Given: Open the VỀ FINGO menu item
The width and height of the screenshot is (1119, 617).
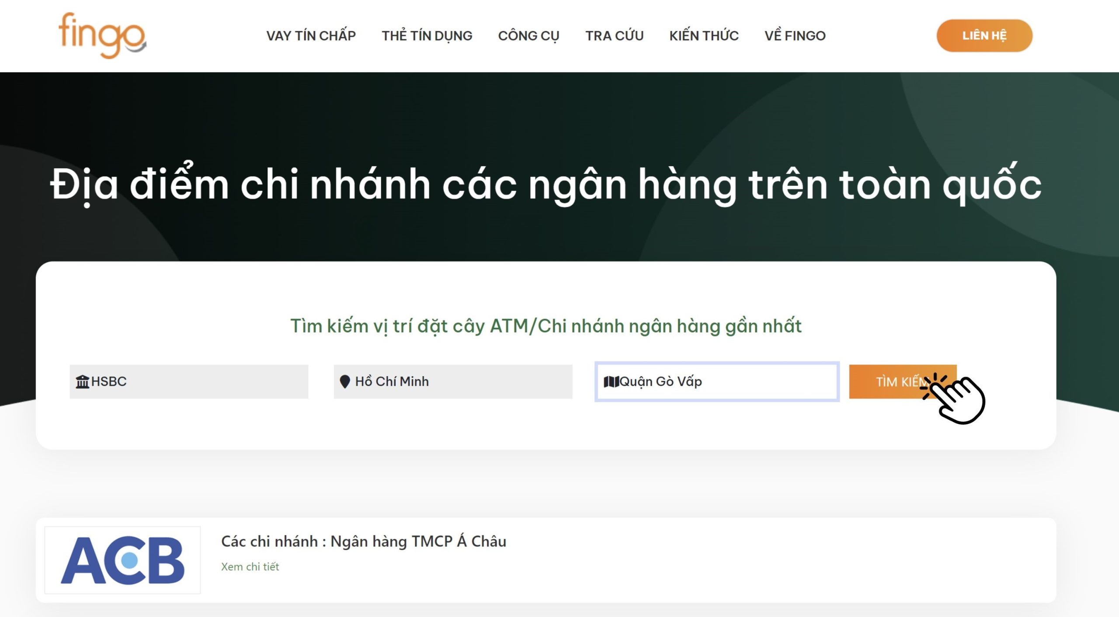Looking at the screenshot, I should click(x=795, y=35).
